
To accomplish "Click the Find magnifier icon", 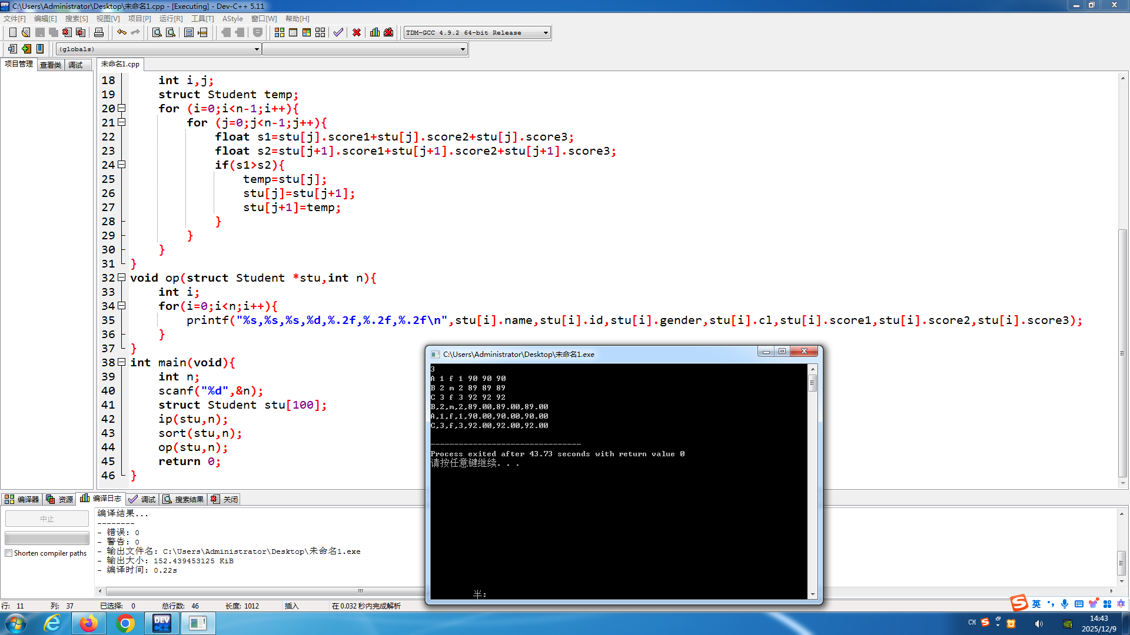I will 157,32.
